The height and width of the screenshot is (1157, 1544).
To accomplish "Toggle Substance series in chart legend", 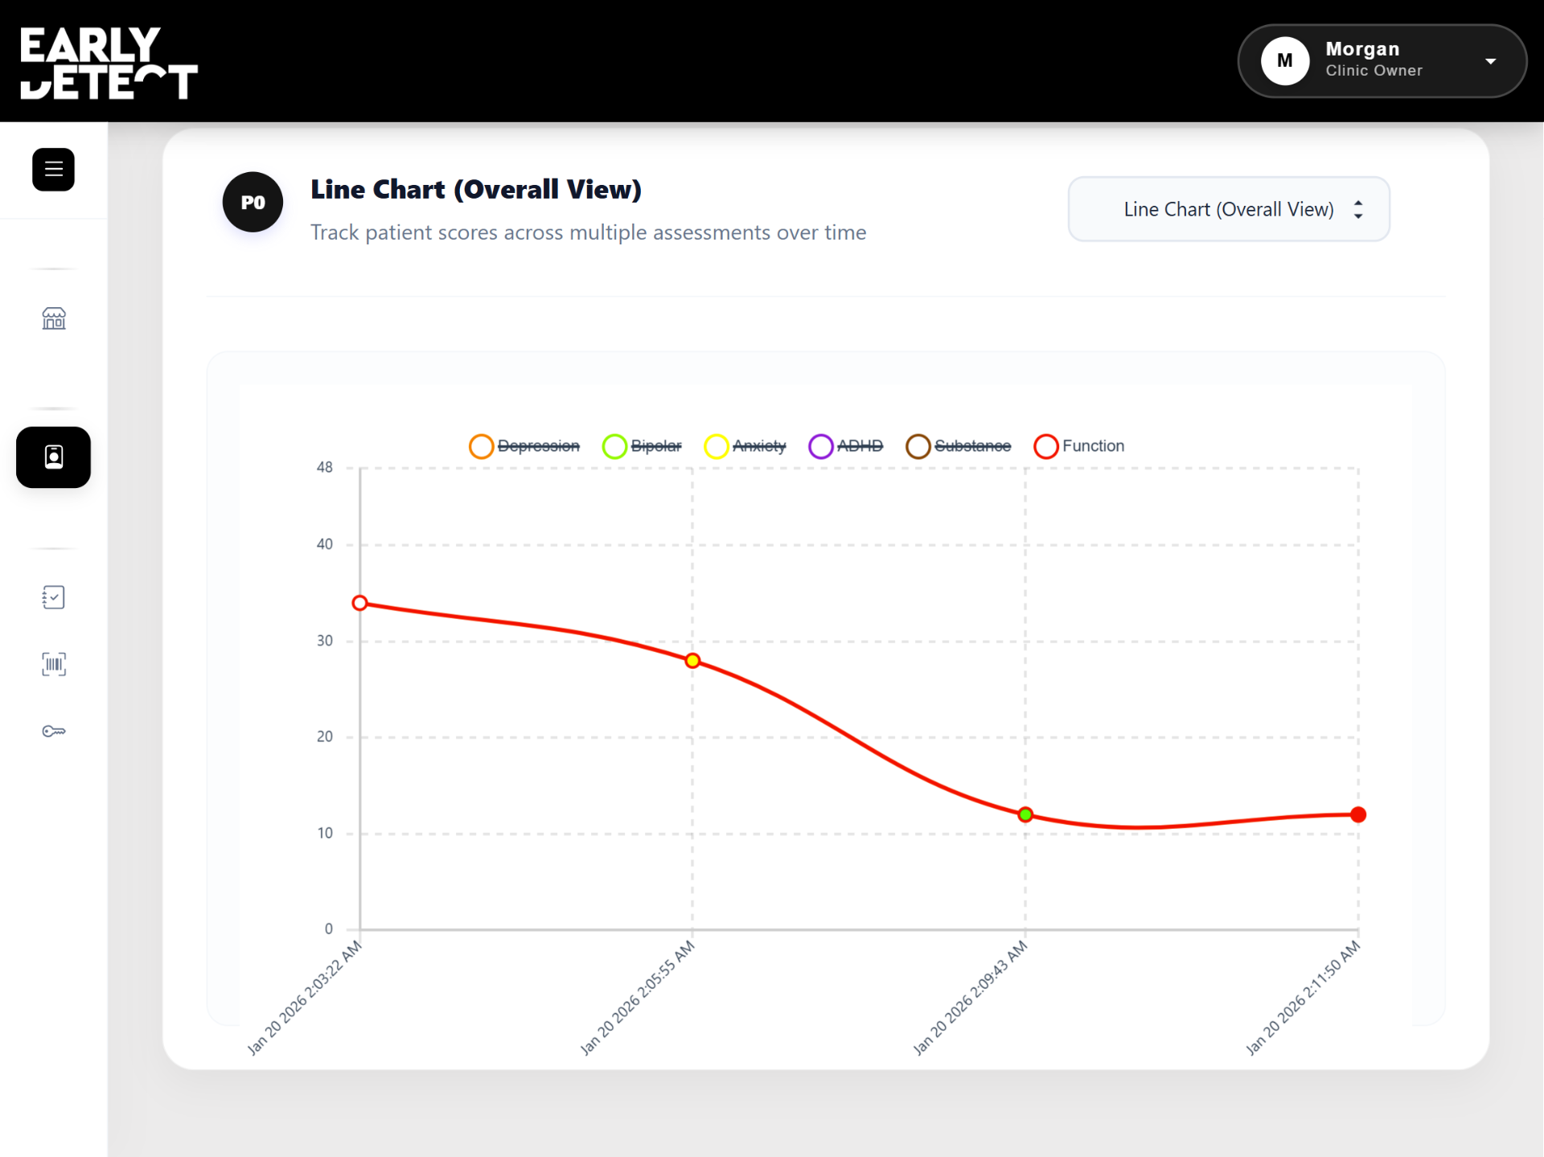I will pyautogui.click(x=959, y=446).
